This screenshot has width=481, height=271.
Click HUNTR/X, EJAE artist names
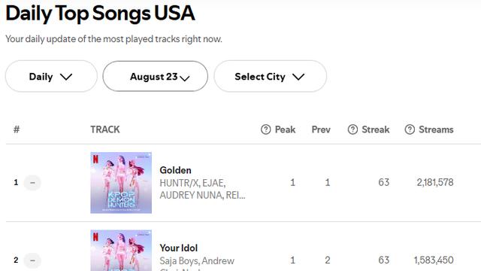pos(192,183)
